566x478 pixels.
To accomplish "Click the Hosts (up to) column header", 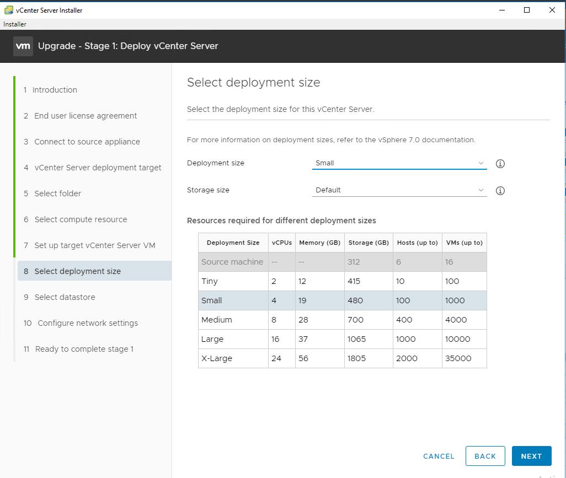I will pyautogui.click(x=417, y=243).
